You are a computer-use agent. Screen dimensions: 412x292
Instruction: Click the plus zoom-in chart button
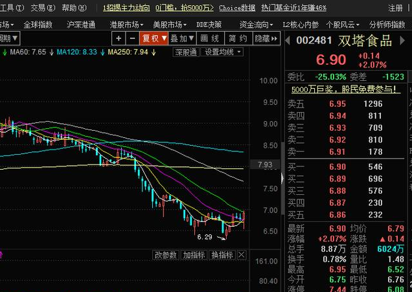pos(119,39)
